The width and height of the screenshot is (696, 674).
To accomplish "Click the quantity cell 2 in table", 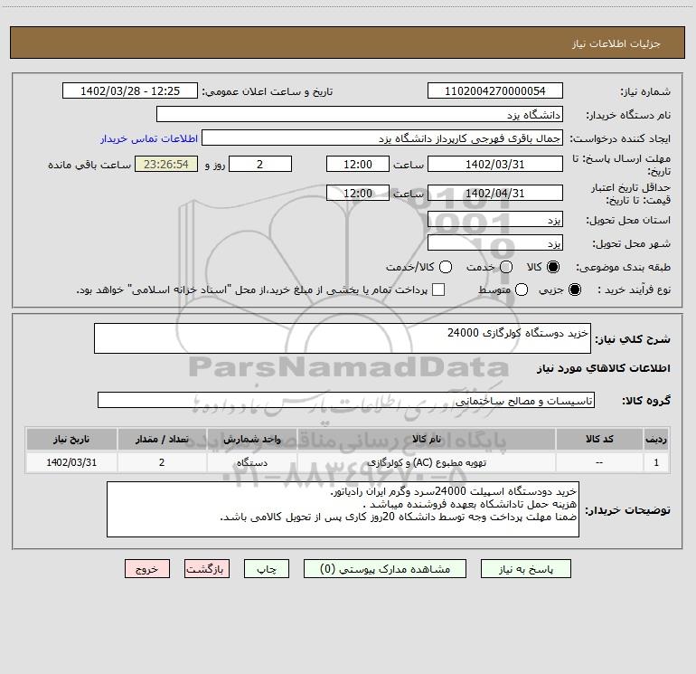I will tap(162, 462).
